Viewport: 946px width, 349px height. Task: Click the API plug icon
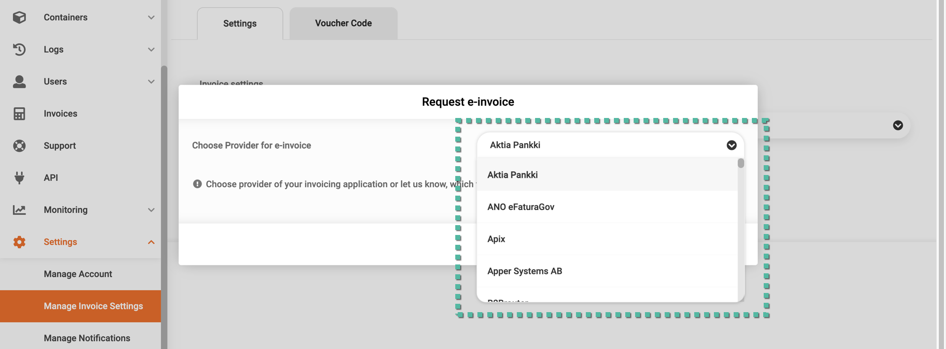19,177
